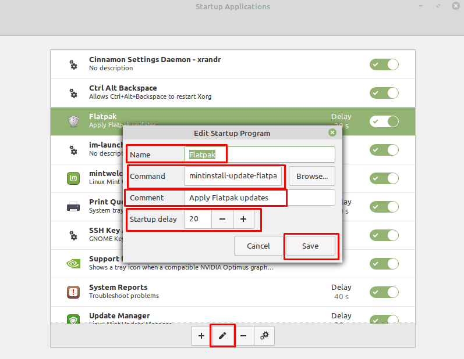Viewport: 464px width, 359px height.
Task: Click the NVIDIA Optimus tray icon description
Action: 181,267
